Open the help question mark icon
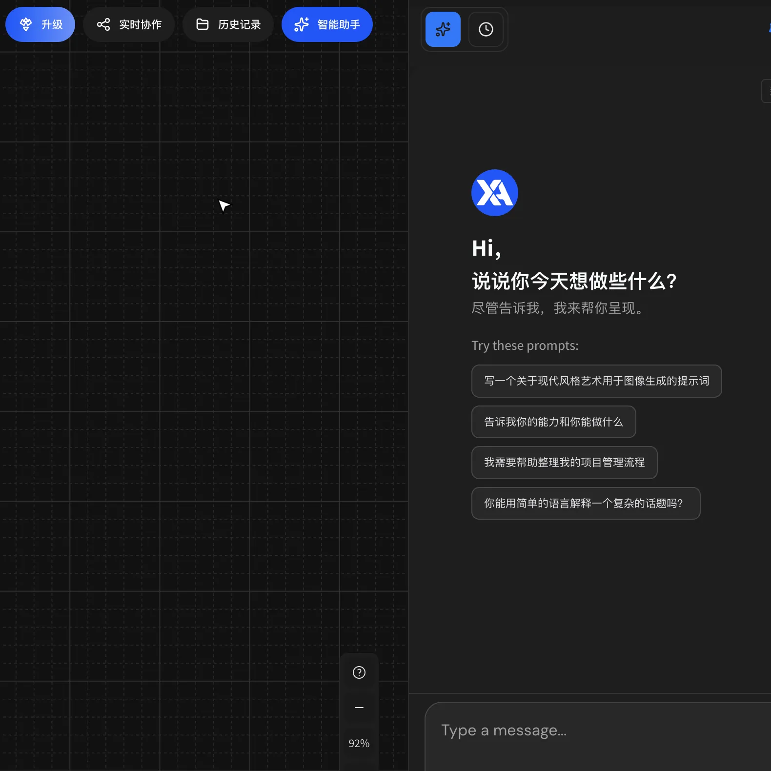 (x=359, y=672)
